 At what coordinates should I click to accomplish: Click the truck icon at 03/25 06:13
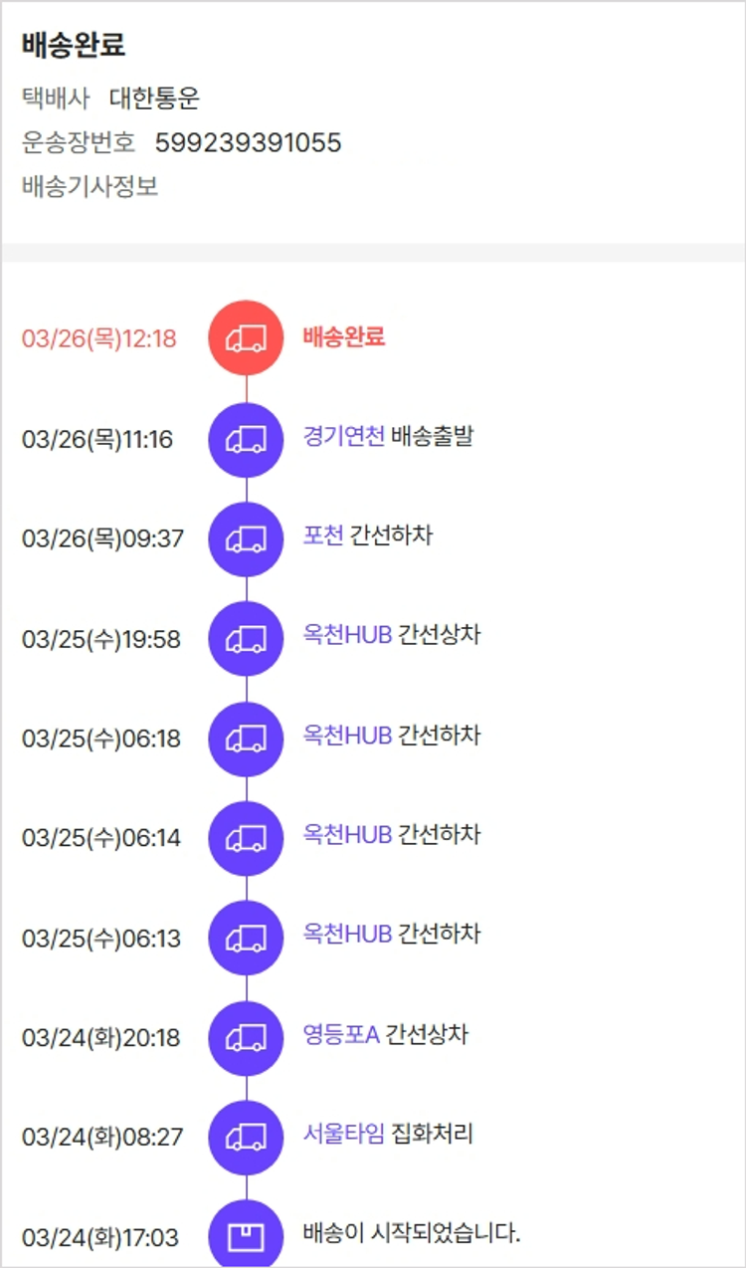246,938
